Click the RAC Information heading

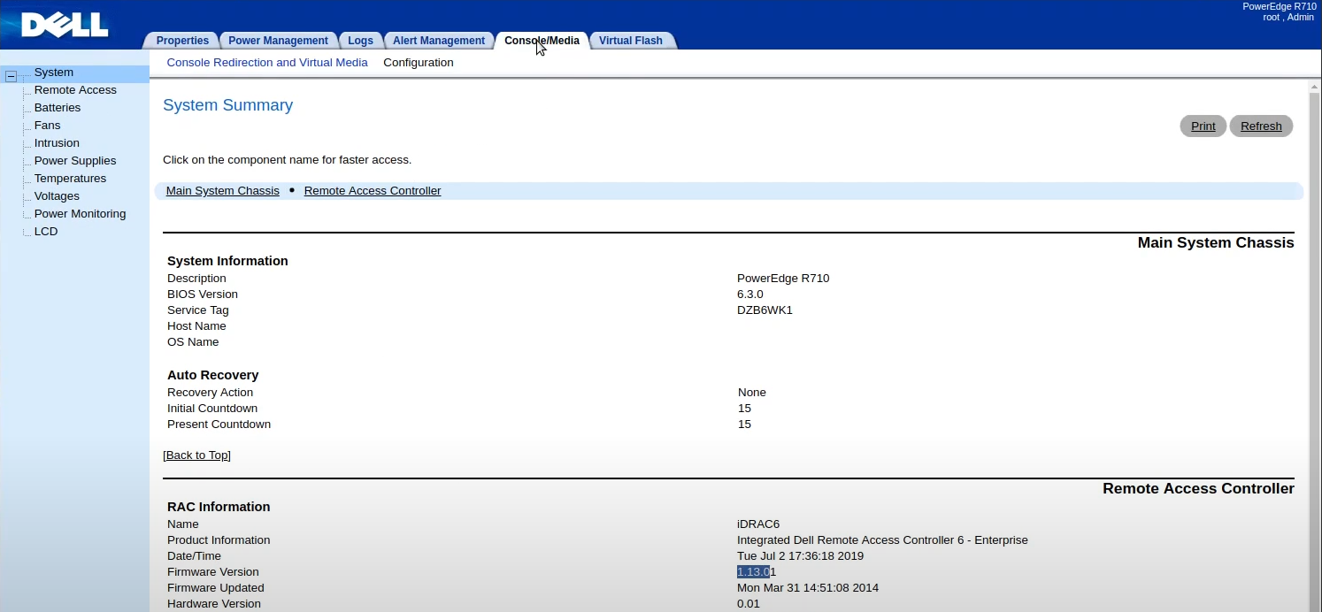[x=219, y=507]
